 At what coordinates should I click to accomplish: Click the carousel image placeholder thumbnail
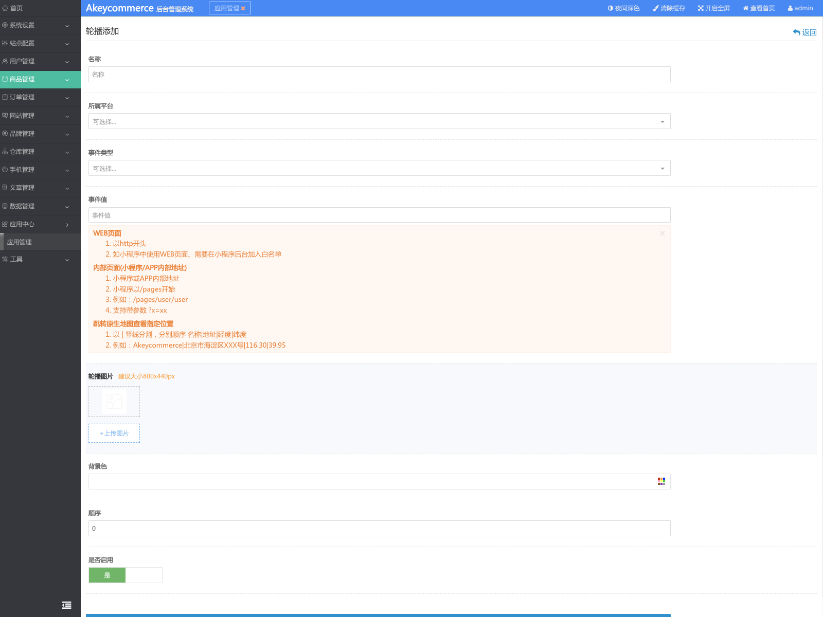114,402
